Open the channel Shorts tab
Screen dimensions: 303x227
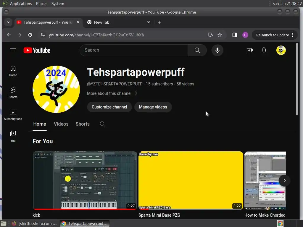tap(83, 124)
